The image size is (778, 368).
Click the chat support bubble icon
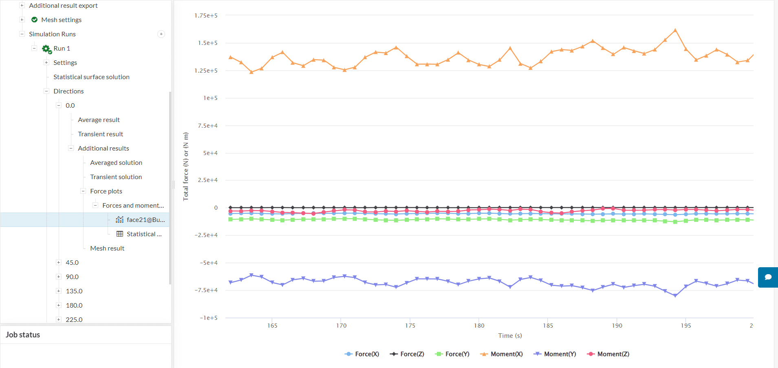click(x=768, y=277)
